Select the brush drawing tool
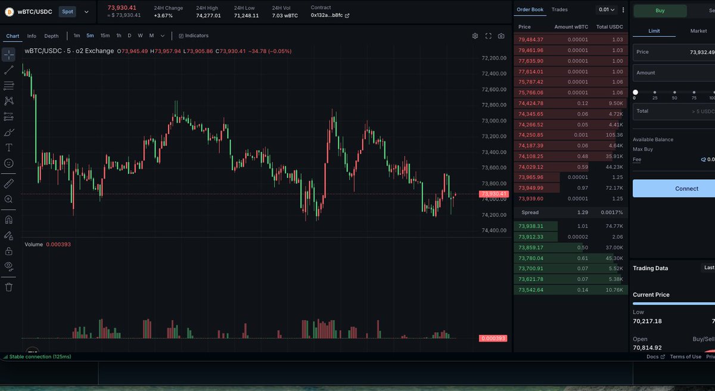Viewport: 715px width, 391px height. (9, 132)
